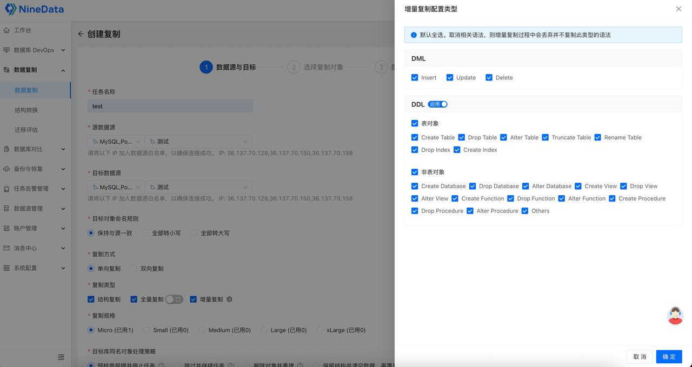Screen dimensions: 692x367
Task: Uncheck the Others checkbox
Action: point(525,211)
